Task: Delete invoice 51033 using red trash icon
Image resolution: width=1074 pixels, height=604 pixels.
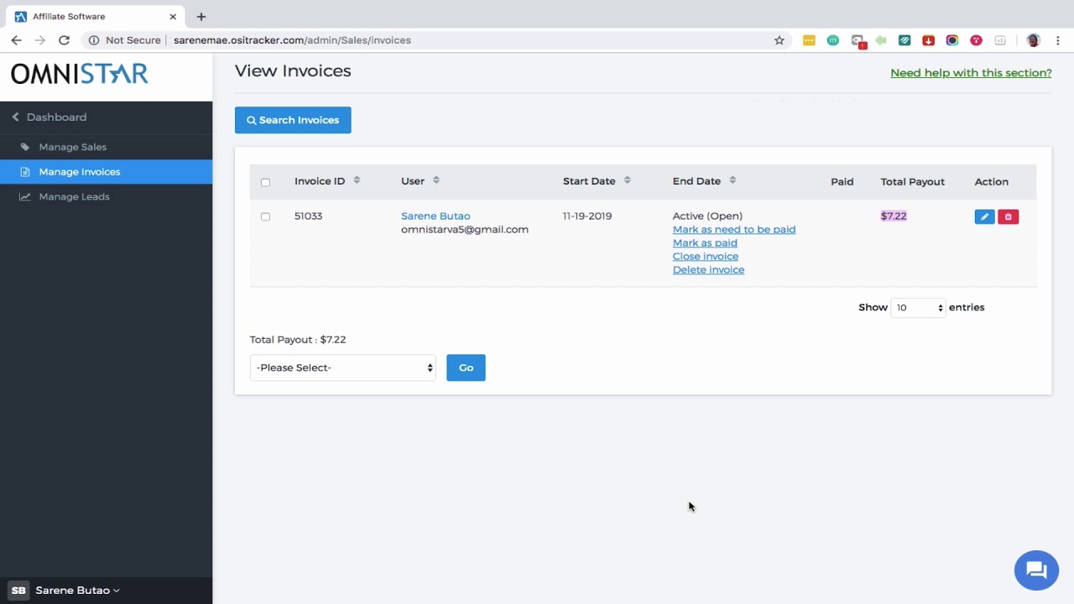Action: pos(1008,216)
